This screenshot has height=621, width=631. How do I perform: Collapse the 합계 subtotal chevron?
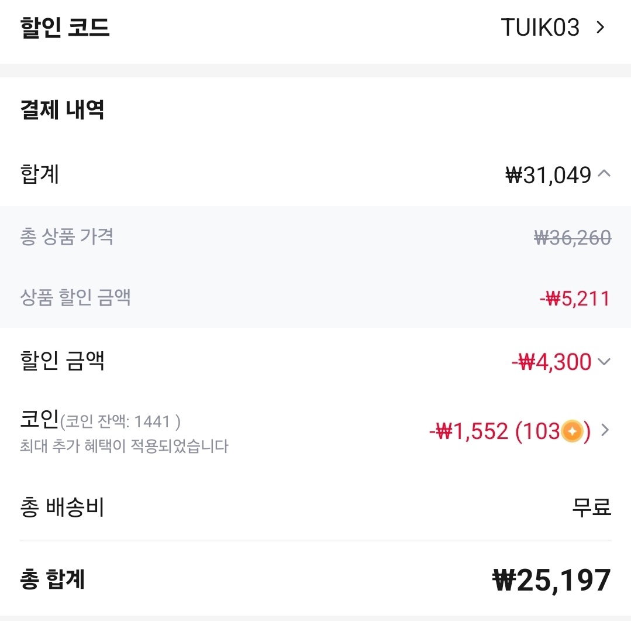pos(604,174)
